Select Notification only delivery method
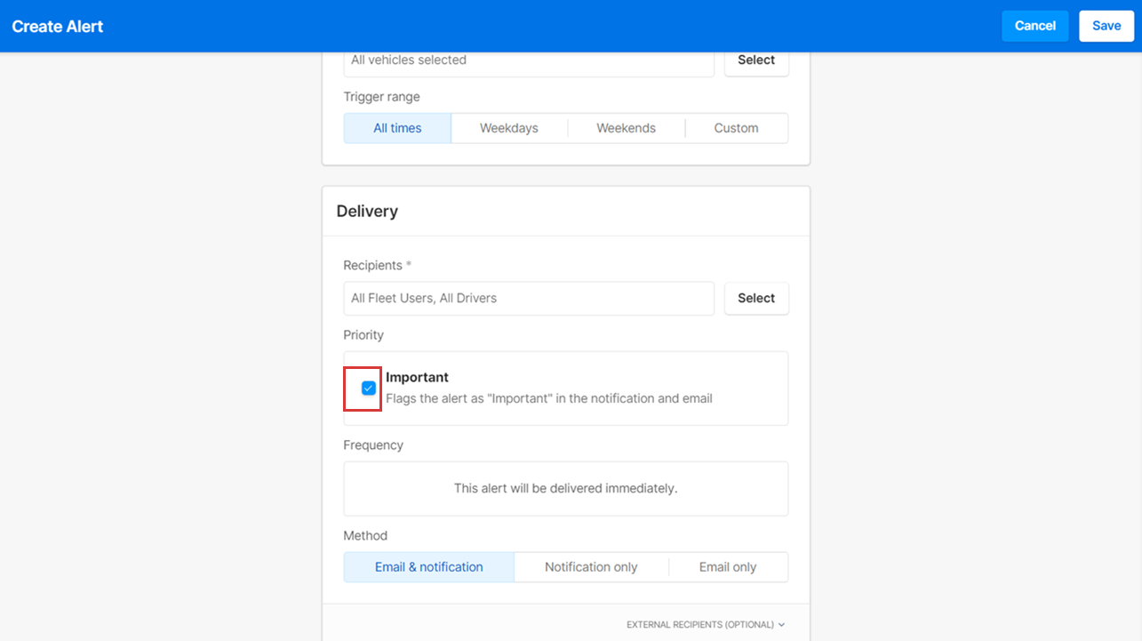1142x641 pixels. point(591,567)
